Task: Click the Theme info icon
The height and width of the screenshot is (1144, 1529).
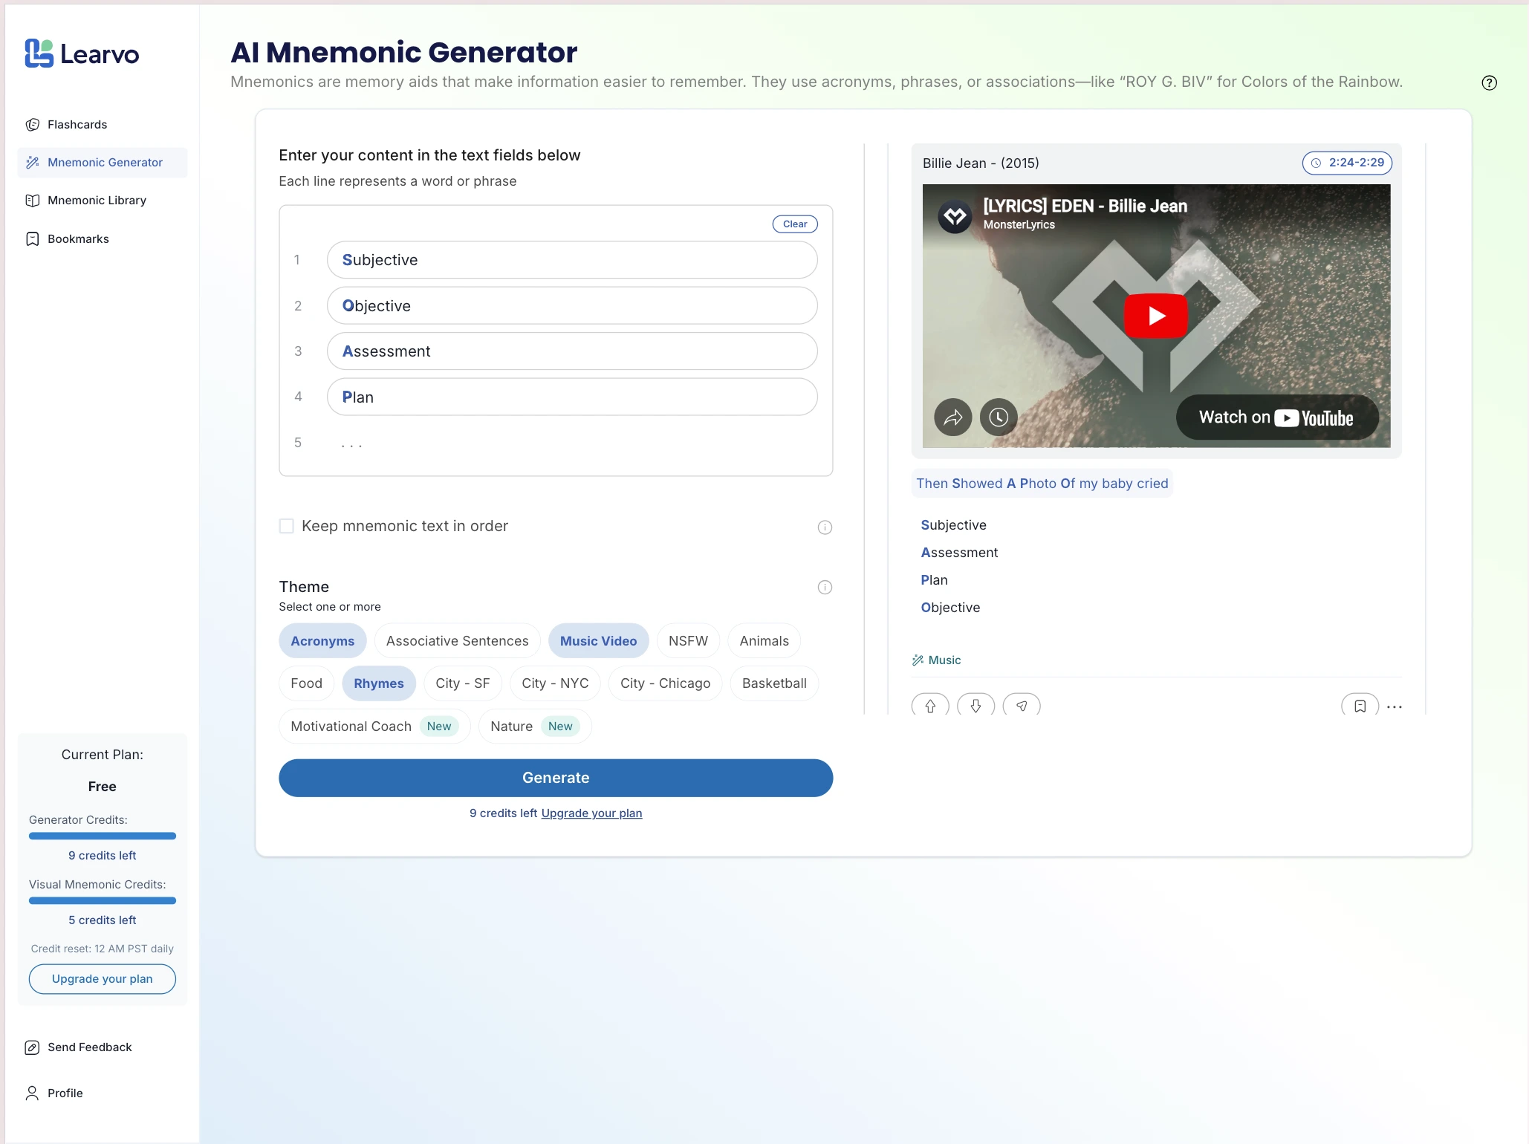Action: click(825, 587)
